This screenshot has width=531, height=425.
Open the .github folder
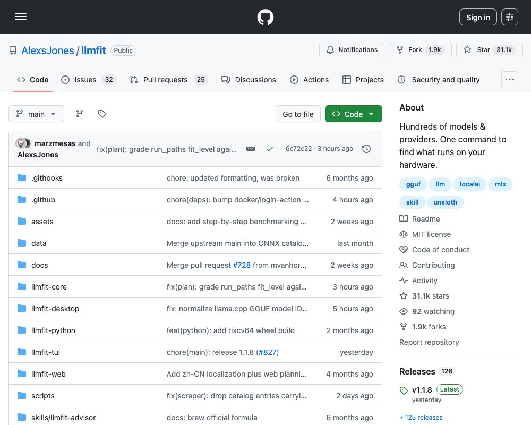tap(43, 200)
